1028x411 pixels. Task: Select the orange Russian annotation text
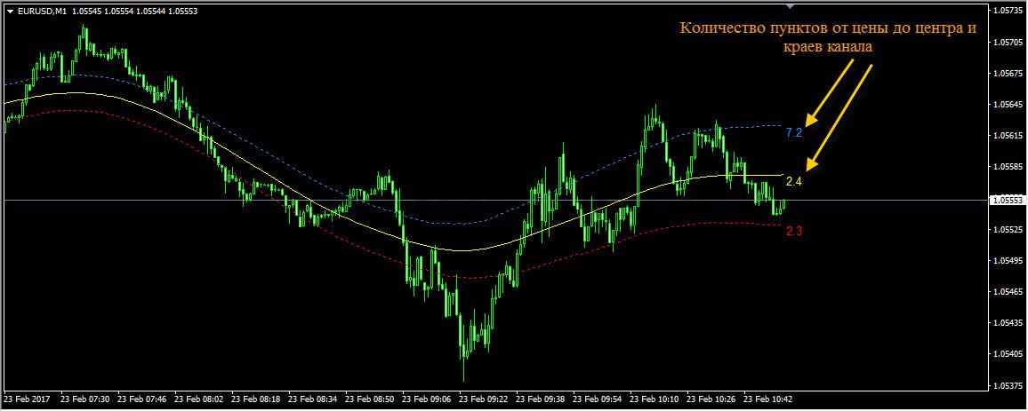[828, 38]
